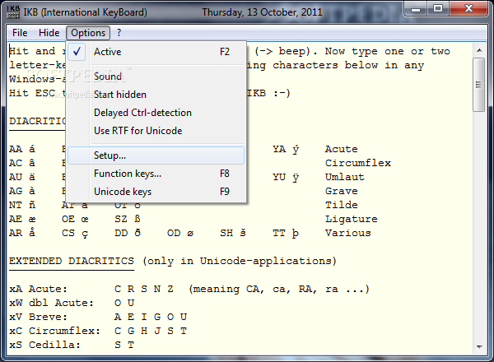Click the xS Cedilla: line
Viewport: 494px width, 362px height.
tap(72, 345)
